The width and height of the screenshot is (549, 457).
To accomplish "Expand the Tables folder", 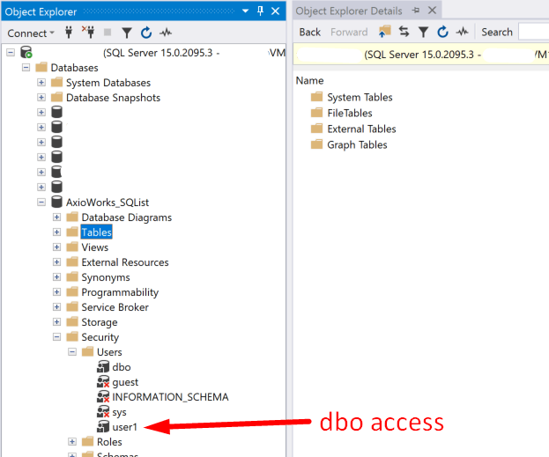I will point(56,232).
